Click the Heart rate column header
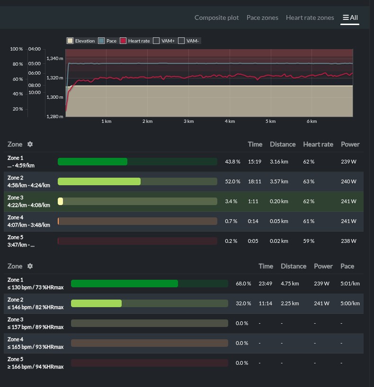 coord(318,145)
